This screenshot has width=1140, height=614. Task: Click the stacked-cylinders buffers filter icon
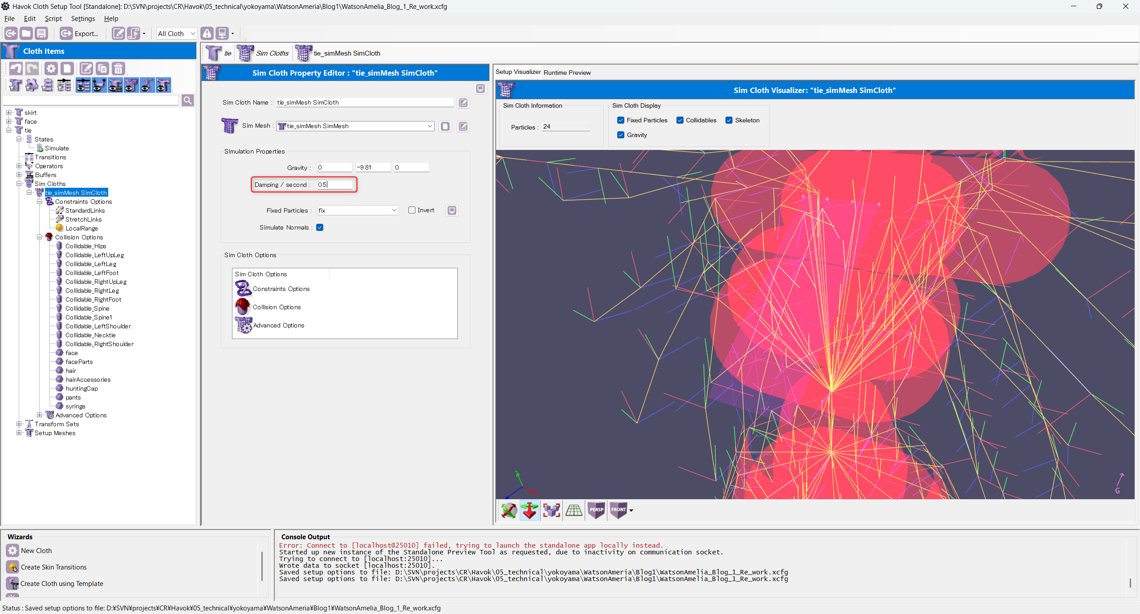[x=48, y=85]
